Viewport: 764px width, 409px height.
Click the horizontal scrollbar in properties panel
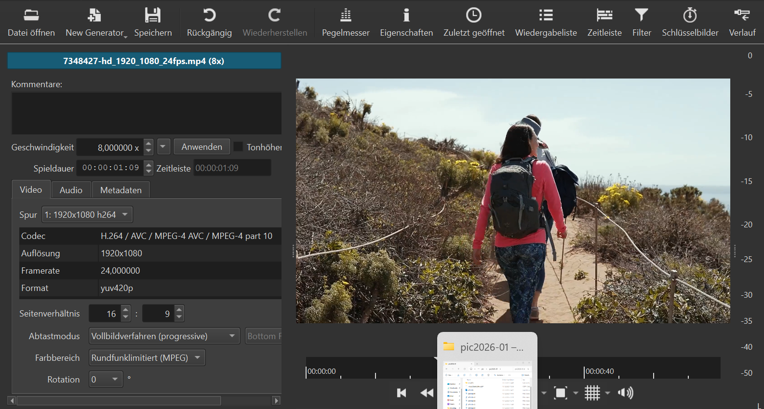point(119,400)
